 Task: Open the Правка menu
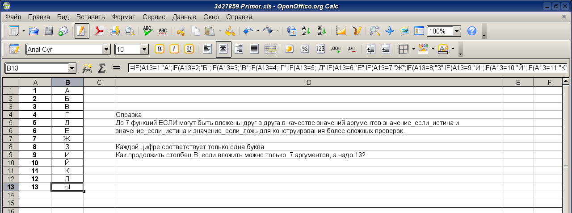point(39,17)
